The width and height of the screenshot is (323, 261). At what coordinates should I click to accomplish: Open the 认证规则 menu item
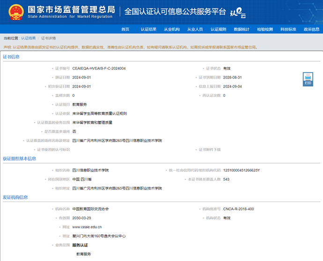218,29
